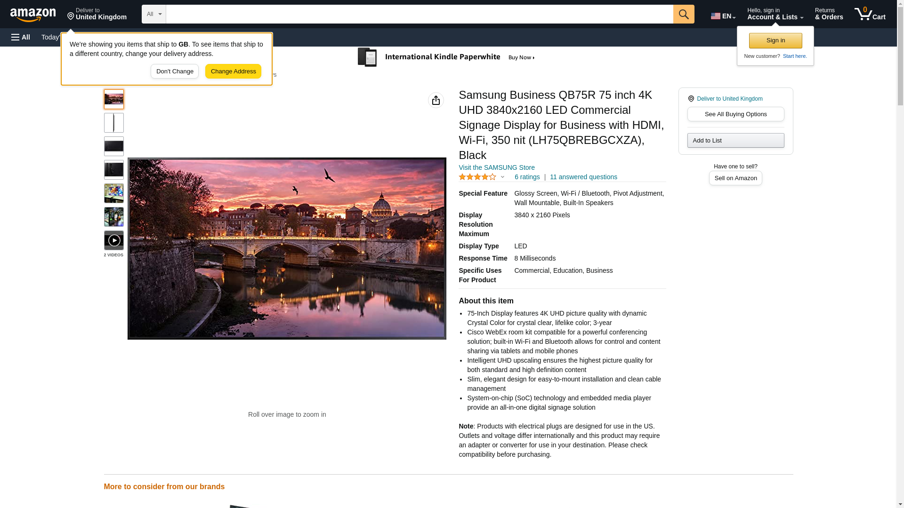Click the star rating icons
This screenshot has height=508, width=904.
click(477, 177)
